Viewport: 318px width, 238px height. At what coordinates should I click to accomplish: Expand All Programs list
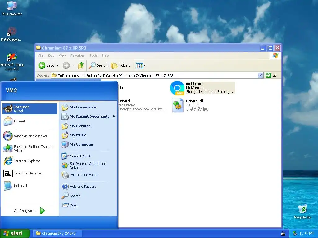[x=30, y=211]
